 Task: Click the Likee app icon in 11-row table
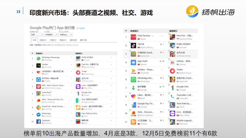tap(133, 97)
